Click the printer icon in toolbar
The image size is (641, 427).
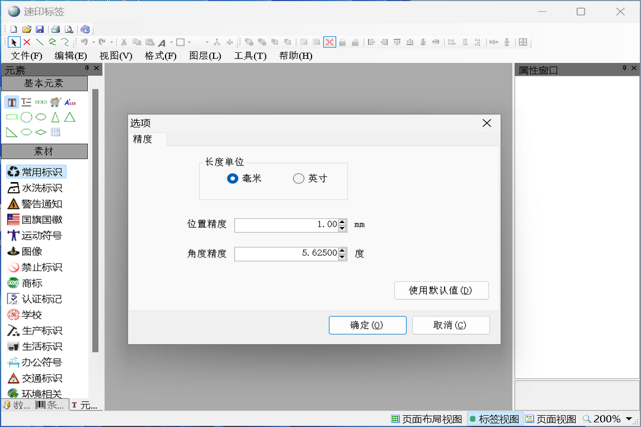(x=55, y=29)
